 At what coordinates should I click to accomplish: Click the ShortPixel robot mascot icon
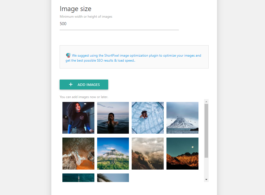tap(68, 55)
